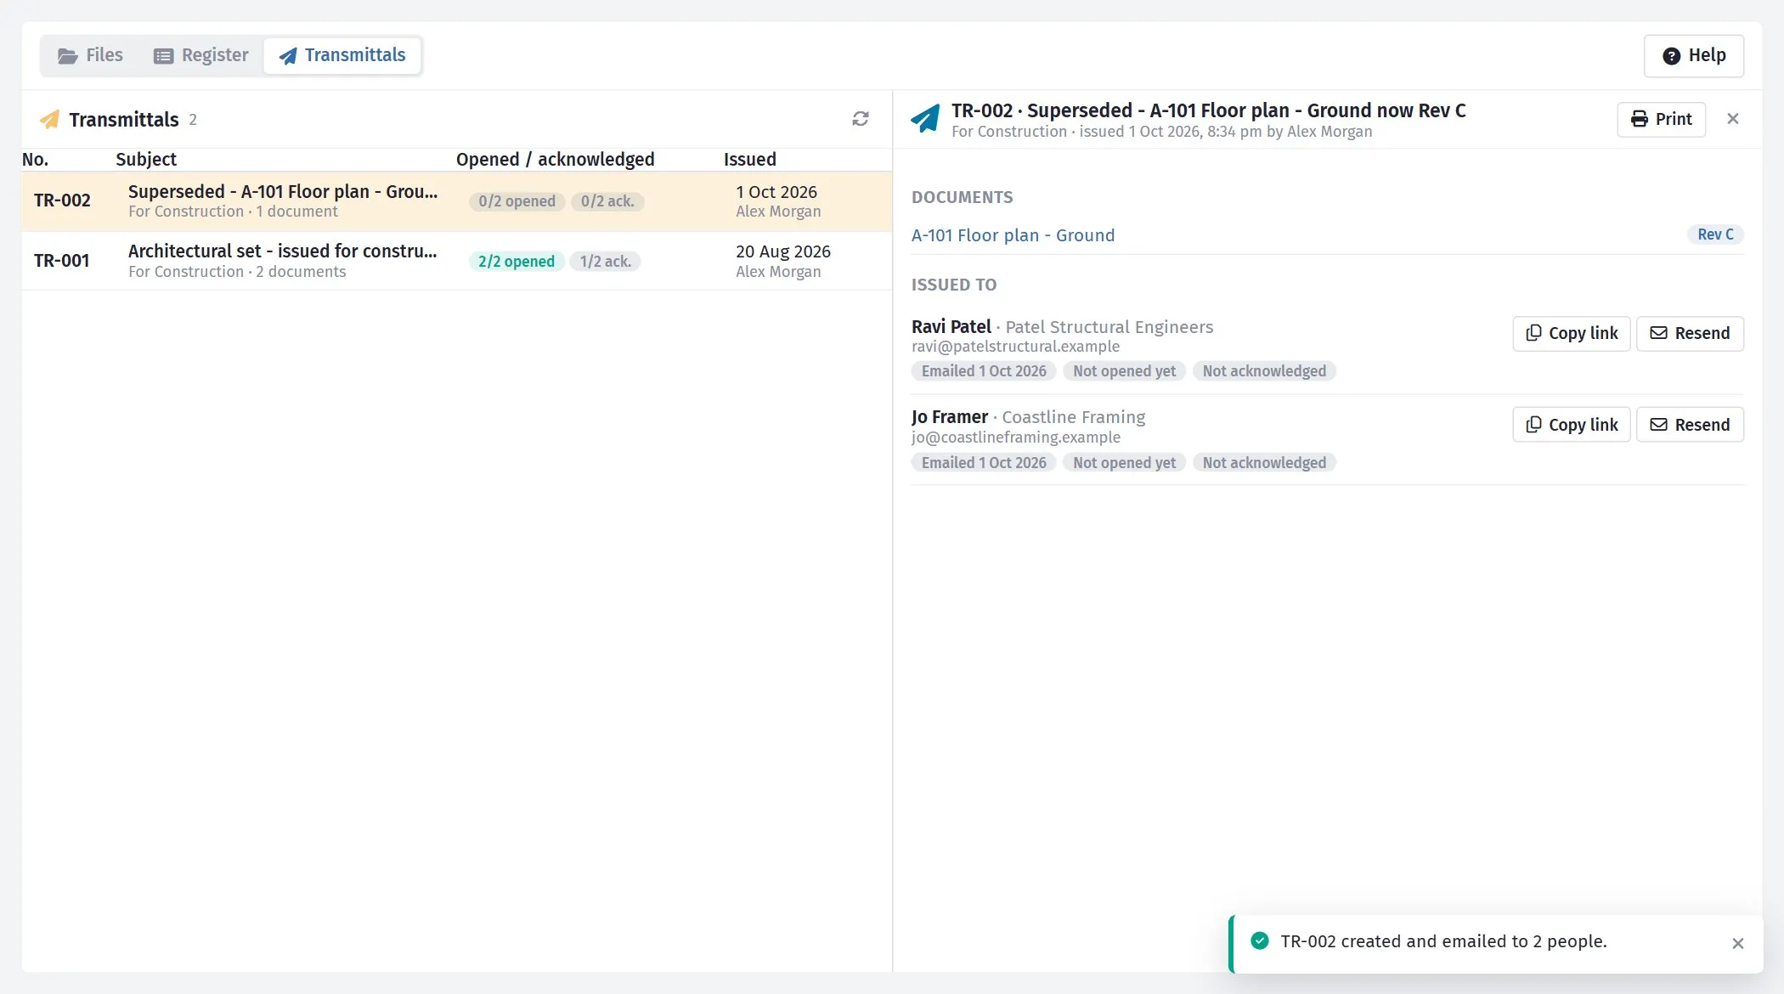Resend email to Ravi Patel
Image resolution: width=1784 pixels, height=994 pixels.
point(1689,333)
